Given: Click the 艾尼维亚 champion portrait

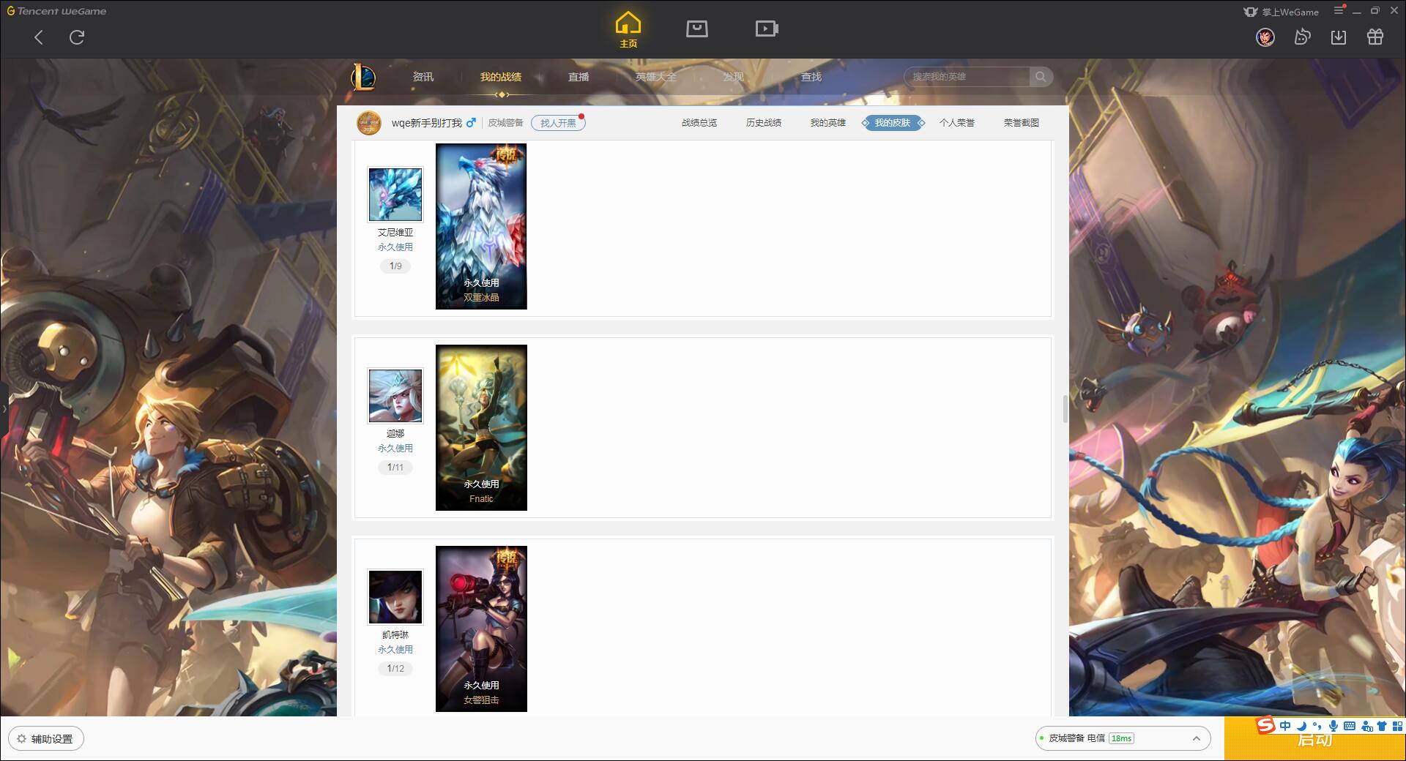Looking at the screenshot, I should coord(395,195).
